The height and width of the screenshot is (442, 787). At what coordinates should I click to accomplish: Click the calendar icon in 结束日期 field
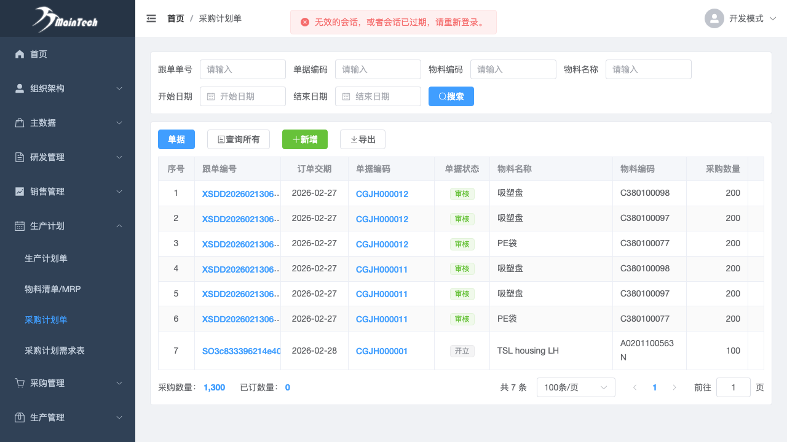(346, 96)
